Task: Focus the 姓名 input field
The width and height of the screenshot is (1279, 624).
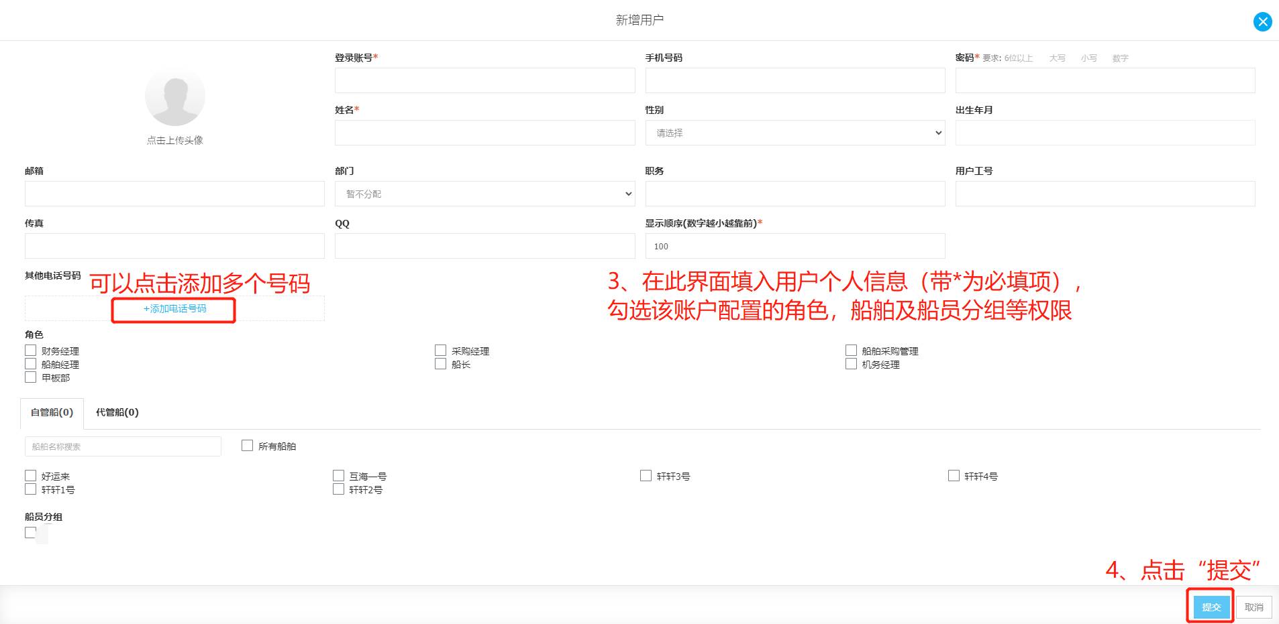Action: [484, 133]
